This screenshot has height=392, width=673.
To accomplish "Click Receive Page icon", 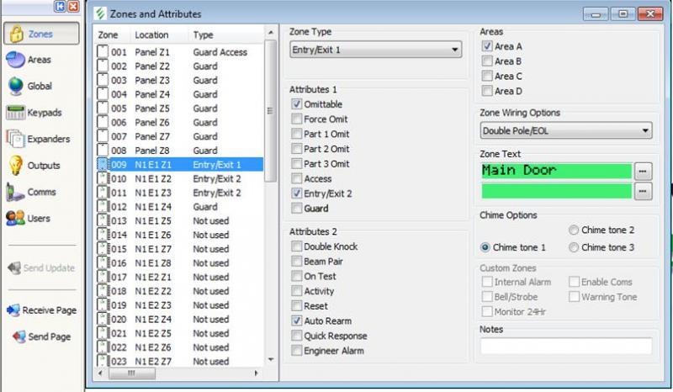I will tap(13, 310).
